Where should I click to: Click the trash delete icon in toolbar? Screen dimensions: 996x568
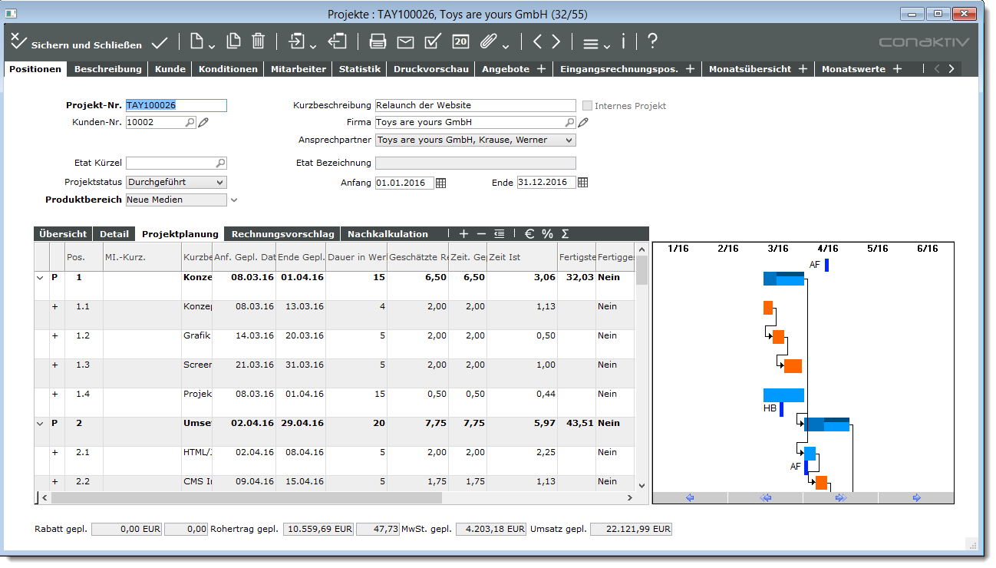pyautogui.click(x=259, y=41)
